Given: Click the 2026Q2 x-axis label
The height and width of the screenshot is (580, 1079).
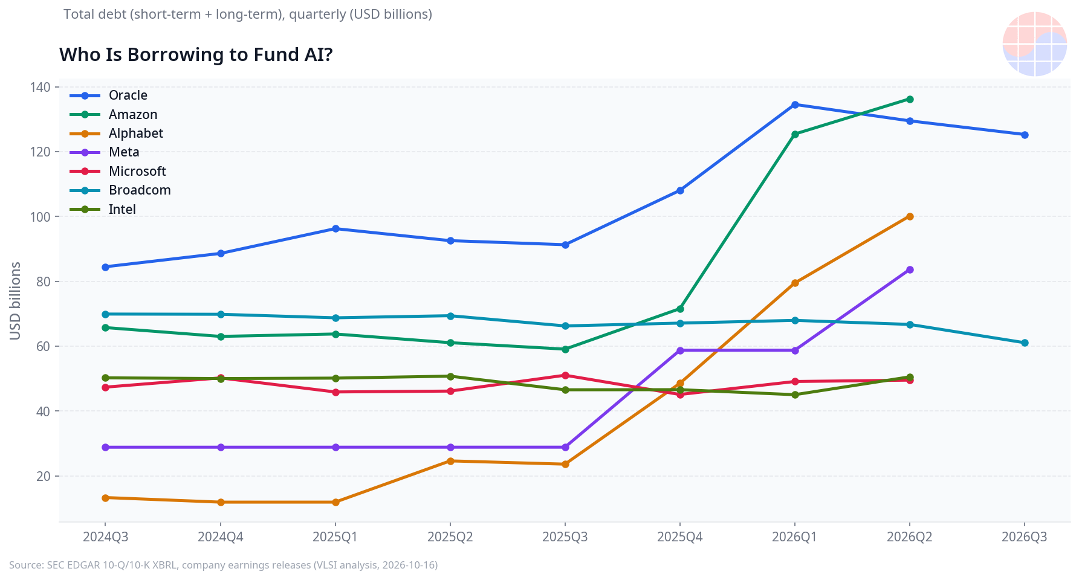Looking at the screenshot, I should tap(910, 537).
